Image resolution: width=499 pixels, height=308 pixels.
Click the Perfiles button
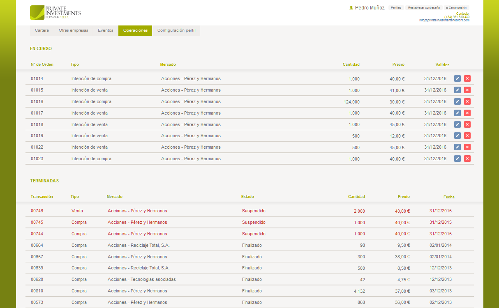click(396, 8)
